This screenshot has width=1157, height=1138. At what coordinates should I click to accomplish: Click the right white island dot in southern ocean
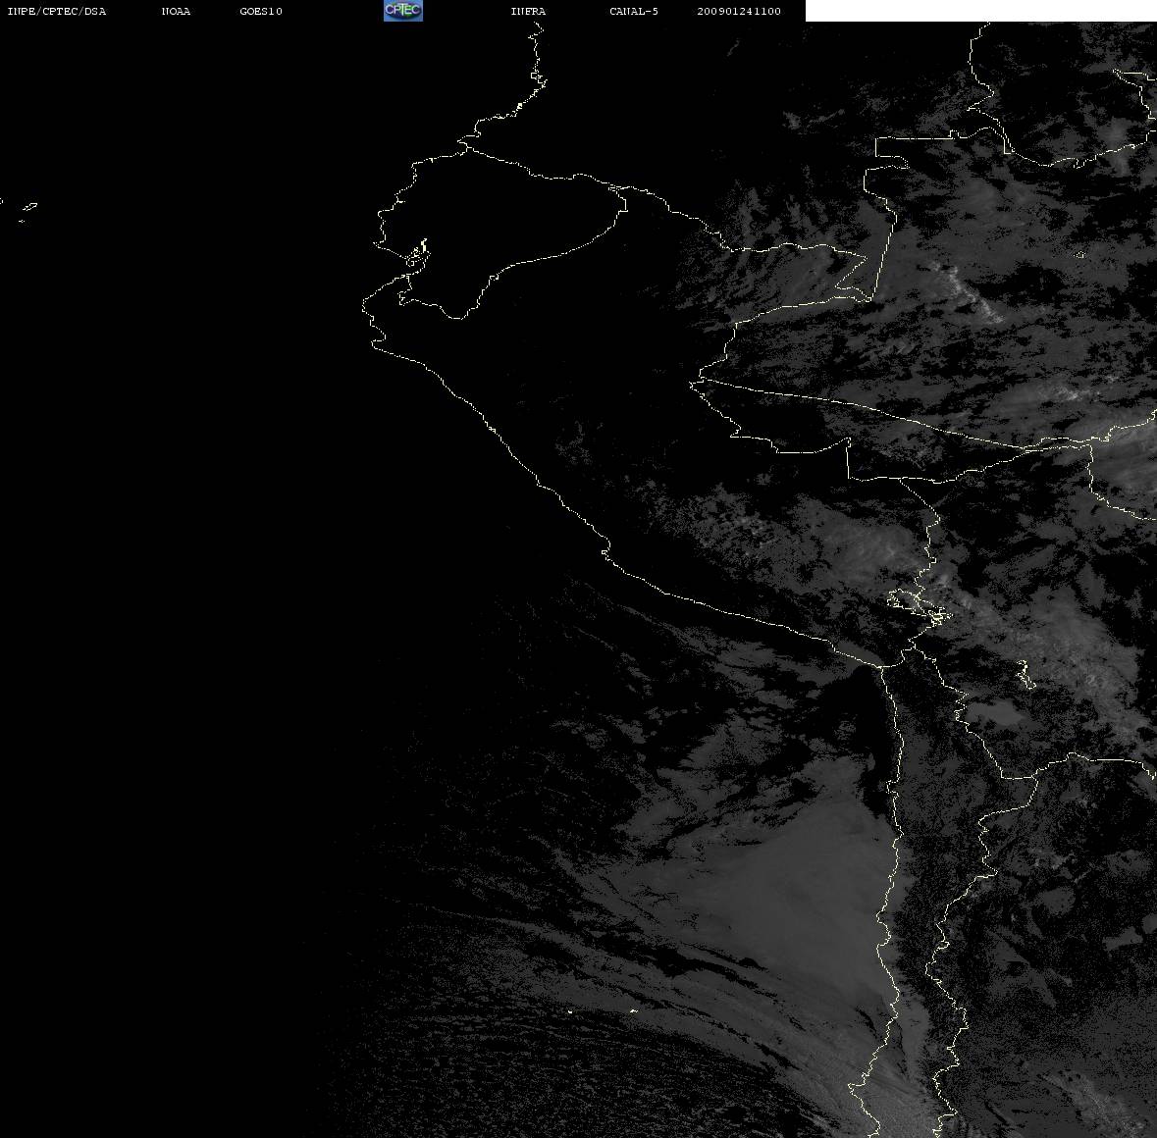pyautogui.click(x=633, y=1010)
